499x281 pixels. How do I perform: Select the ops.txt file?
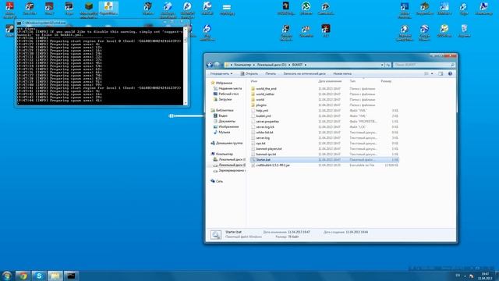(260, 144)
